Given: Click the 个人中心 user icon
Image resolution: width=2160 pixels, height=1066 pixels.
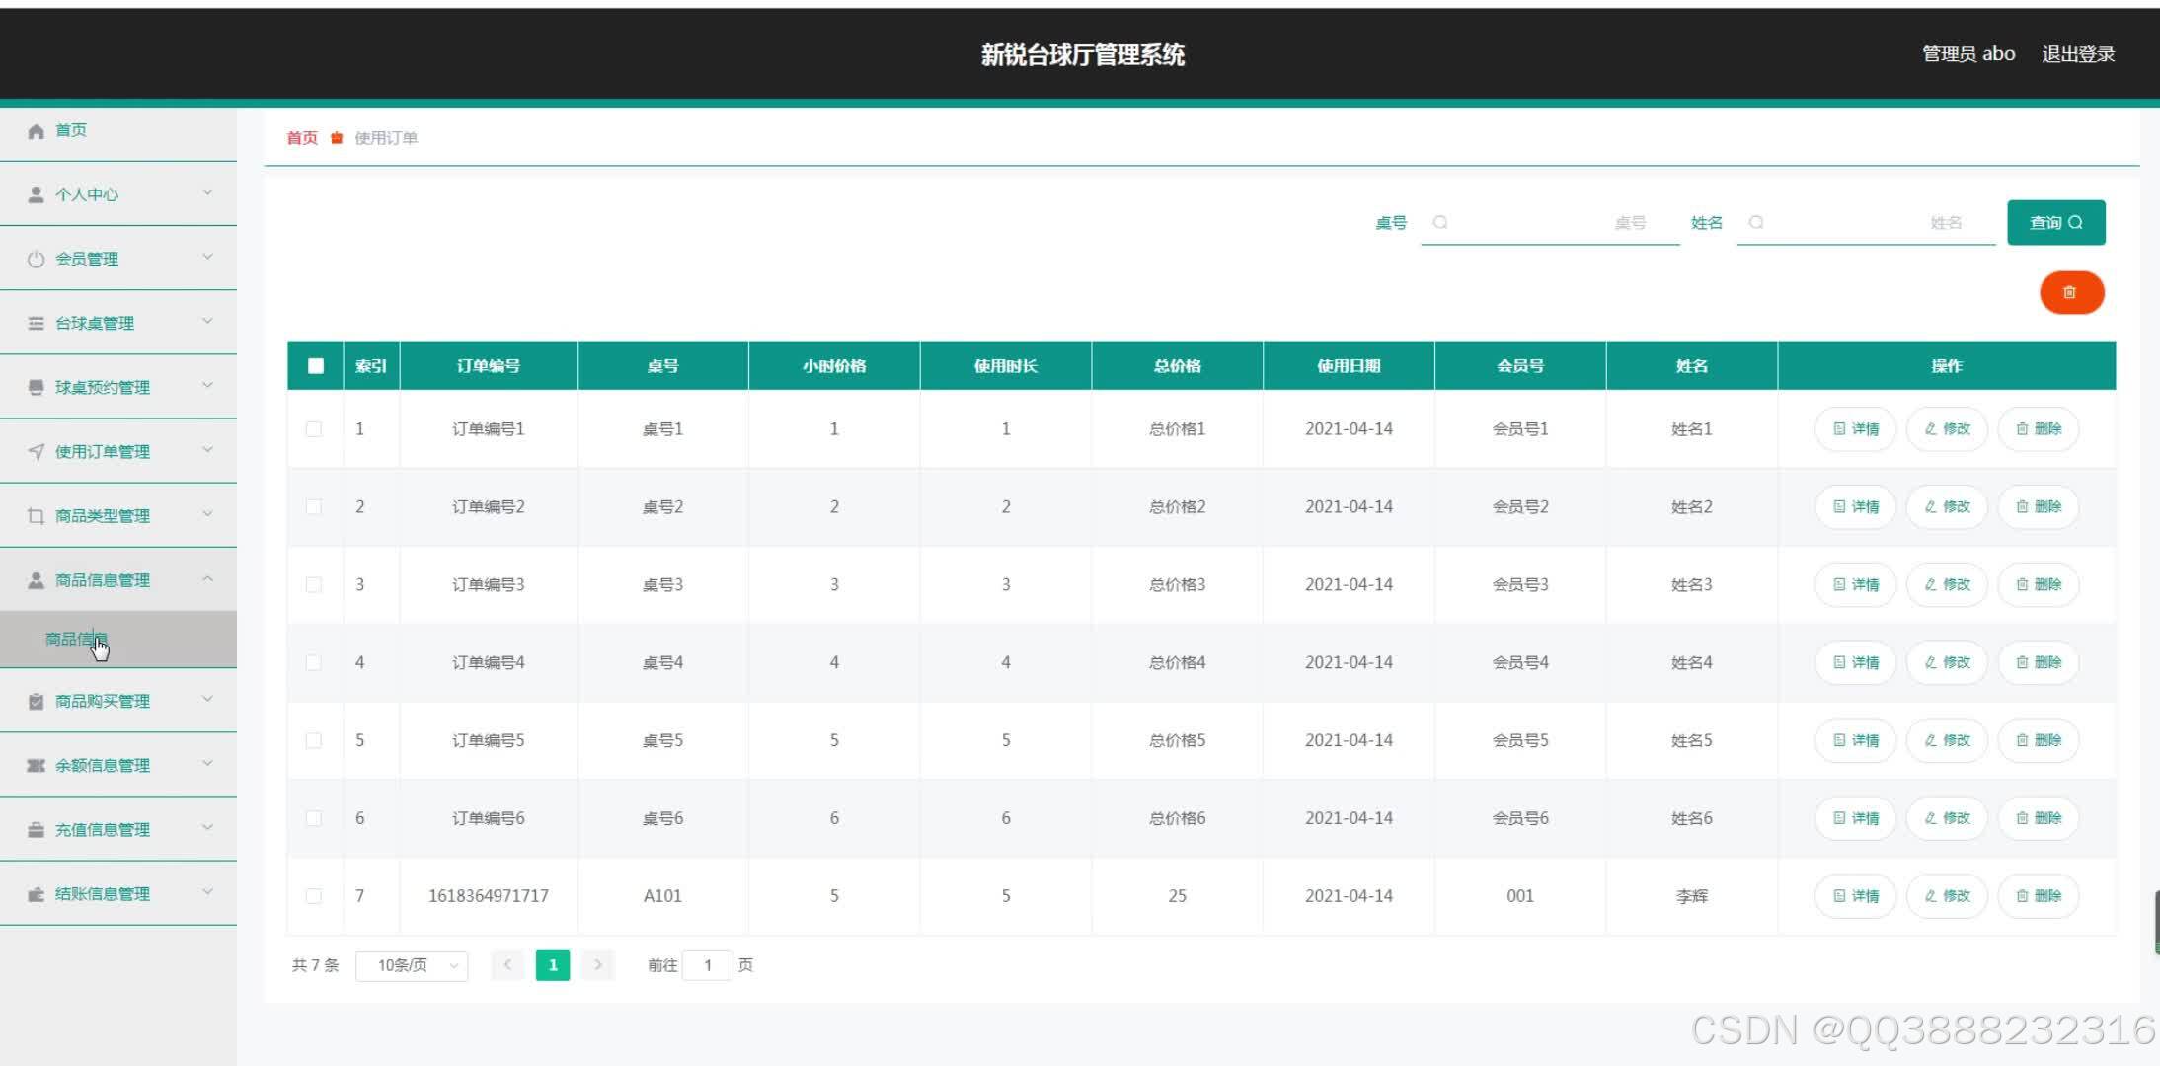Looking at the screenshot, I should pyautogui.click(x=36, y=193).
